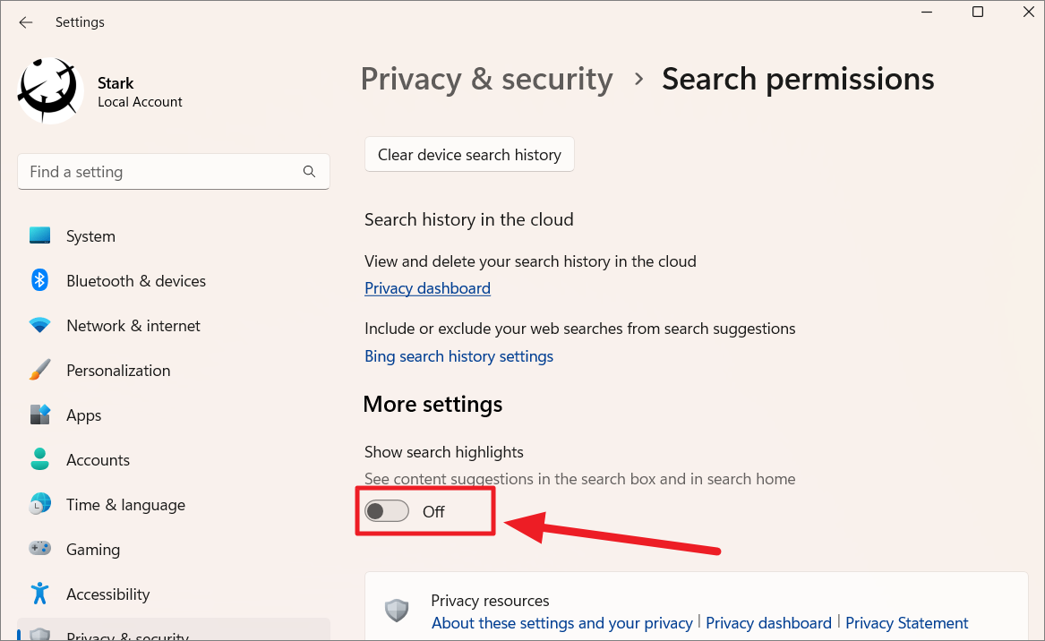This screenshot has height=641, width=1045.
Task: Open the Privacy dashboard link under cloud history
Action: tap(427, 288)
